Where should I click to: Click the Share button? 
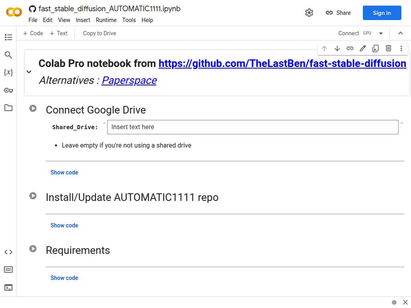pos(338,13)
